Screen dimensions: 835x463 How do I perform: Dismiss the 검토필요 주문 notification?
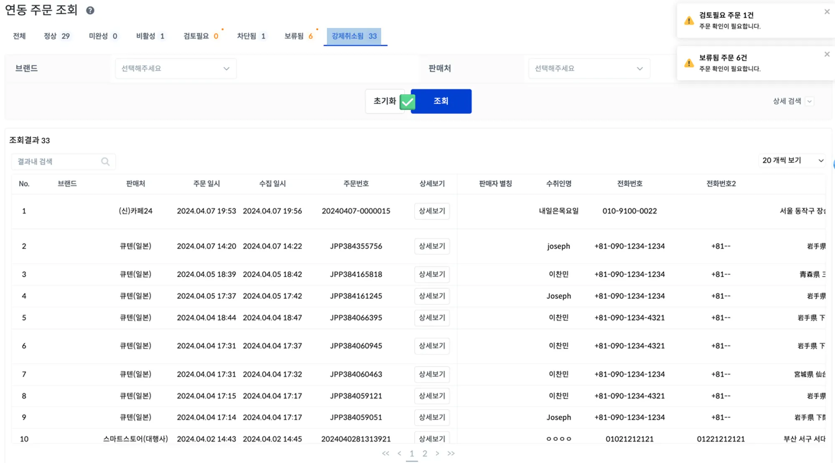coord(827,12)
